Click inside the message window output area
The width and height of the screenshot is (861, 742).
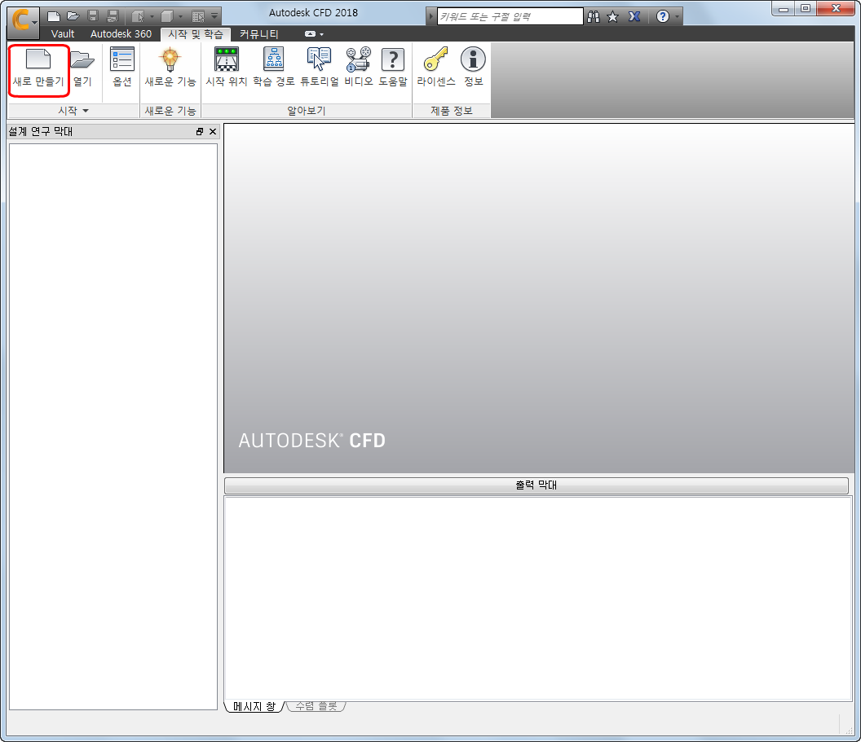537,598
